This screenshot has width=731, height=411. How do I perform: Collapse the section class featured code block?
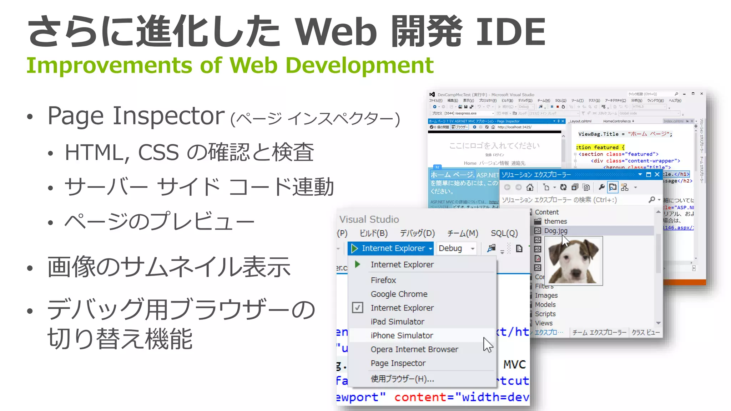coord(575,154)
